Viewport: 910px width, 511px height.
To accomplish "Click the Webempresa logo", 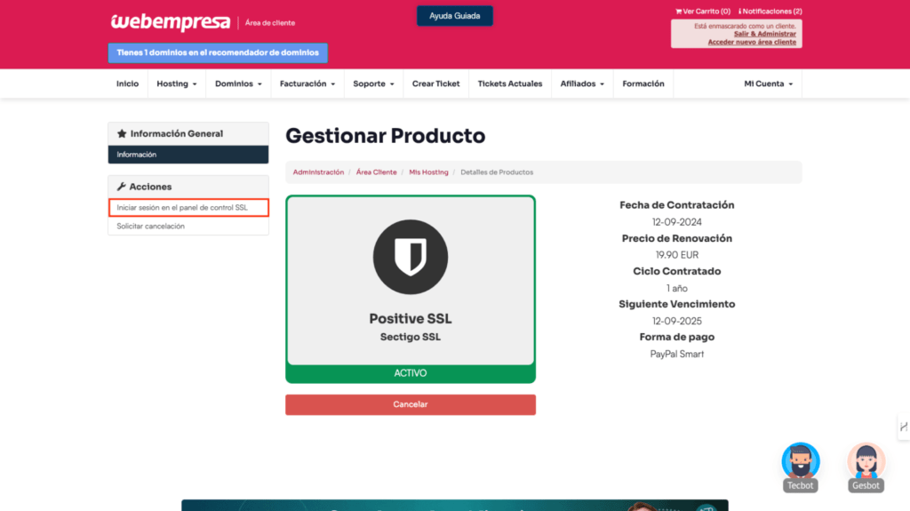I will coord(171,22).
